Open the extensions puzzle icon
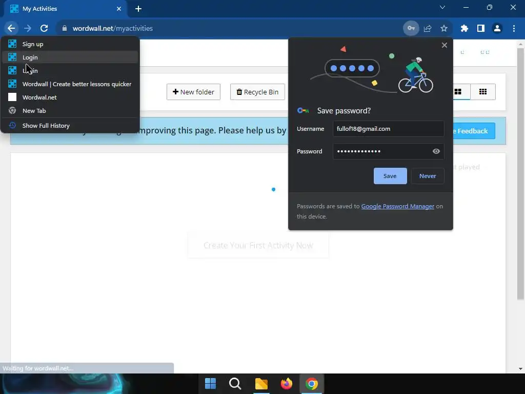The image size is (525, 394). (464, 29)
